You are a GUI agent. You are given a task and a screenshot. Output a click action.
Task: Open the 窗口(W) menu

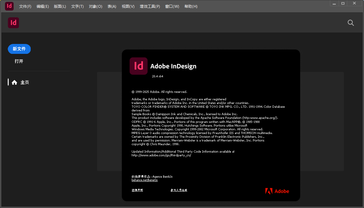172,6
